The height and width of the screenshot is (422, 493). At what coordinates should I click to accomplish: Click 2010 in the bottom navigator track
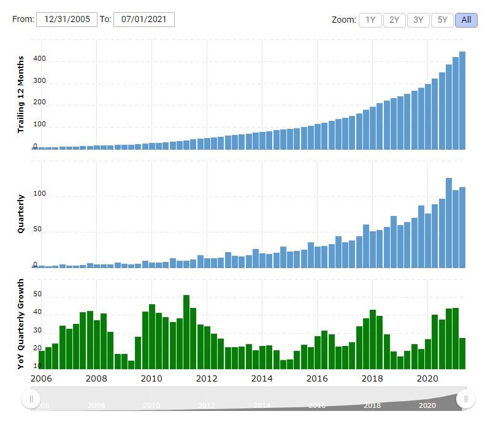click(x=151, y=405)
